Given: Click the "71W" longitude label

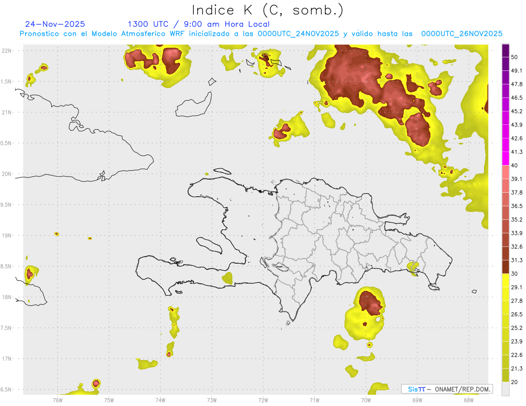Looking at the screenshot, I should pyautogui.click(x=314, y=400).
